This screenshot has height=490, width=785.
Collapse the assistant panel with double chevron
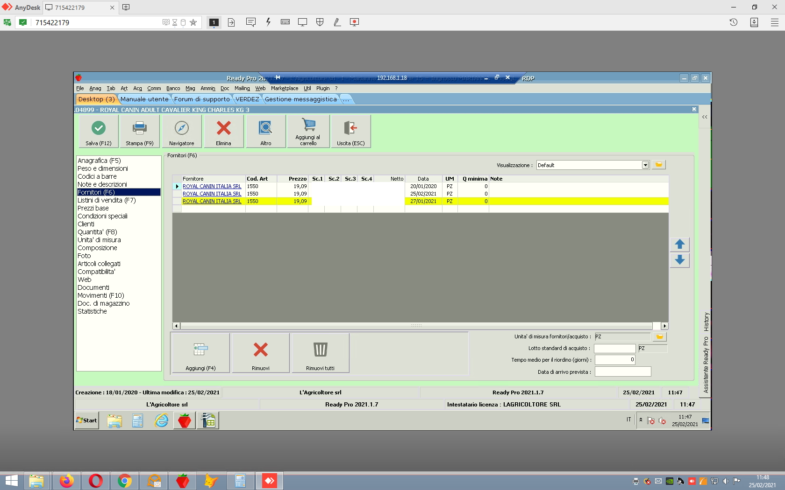pyautogui.click(x=705, y=117)
